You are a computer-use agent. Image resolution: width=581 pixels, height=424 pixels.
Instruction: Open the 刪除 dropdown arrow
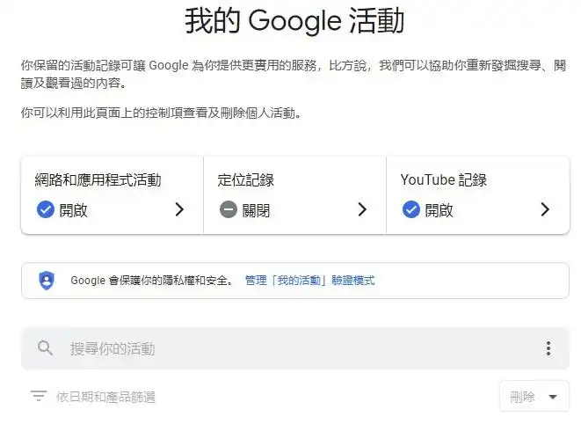pyautogui.click(x=553, y=397)
